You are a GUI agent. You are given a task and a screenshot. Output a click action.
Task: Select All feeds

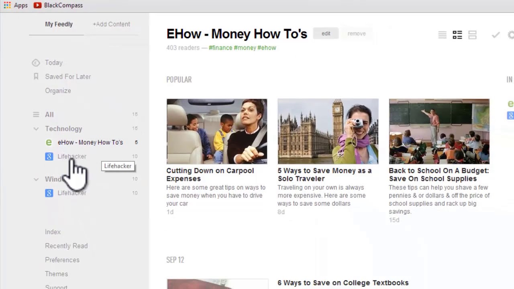(49, 115)
